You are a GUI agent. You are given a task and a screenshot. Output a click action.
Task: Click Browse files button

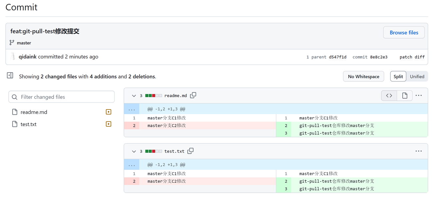point(404,33)
